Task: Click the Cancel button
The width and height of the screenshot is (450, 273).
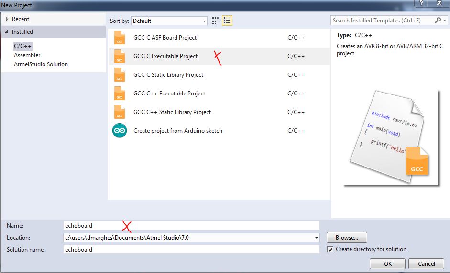Action: point(426,263)
